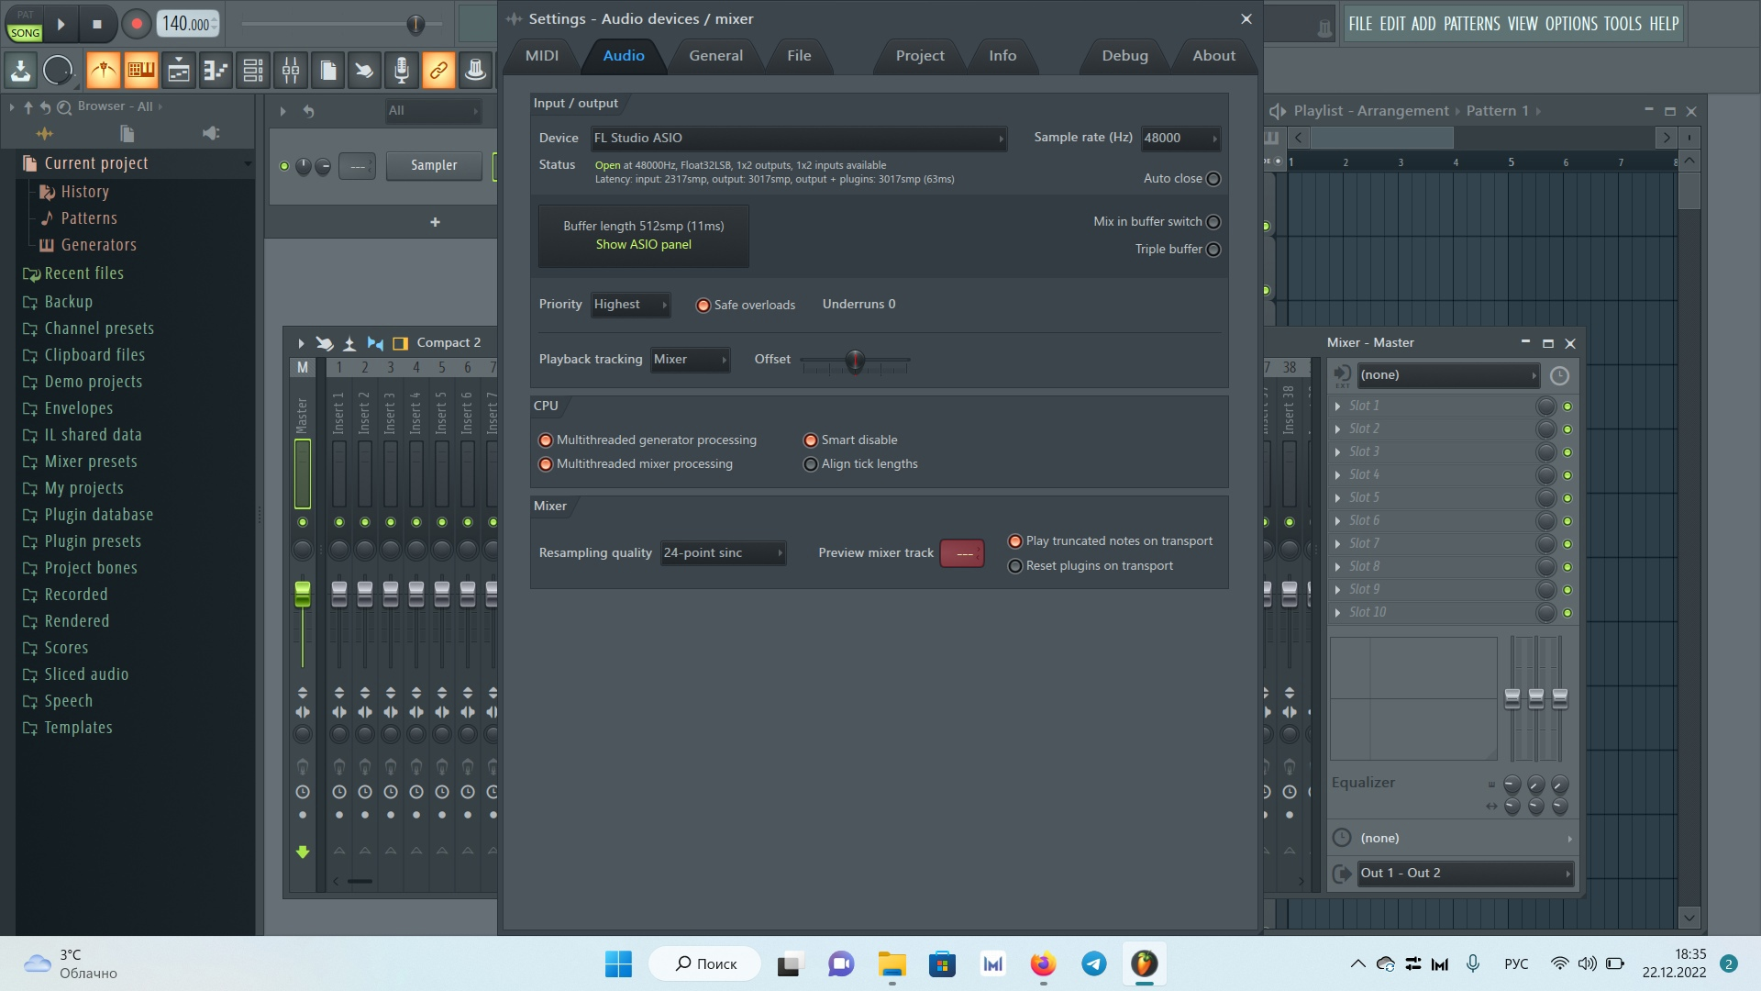1761x991 pixels.
Task: Enable Play truncated notes on transport
Action: (x=1013, y=540)
